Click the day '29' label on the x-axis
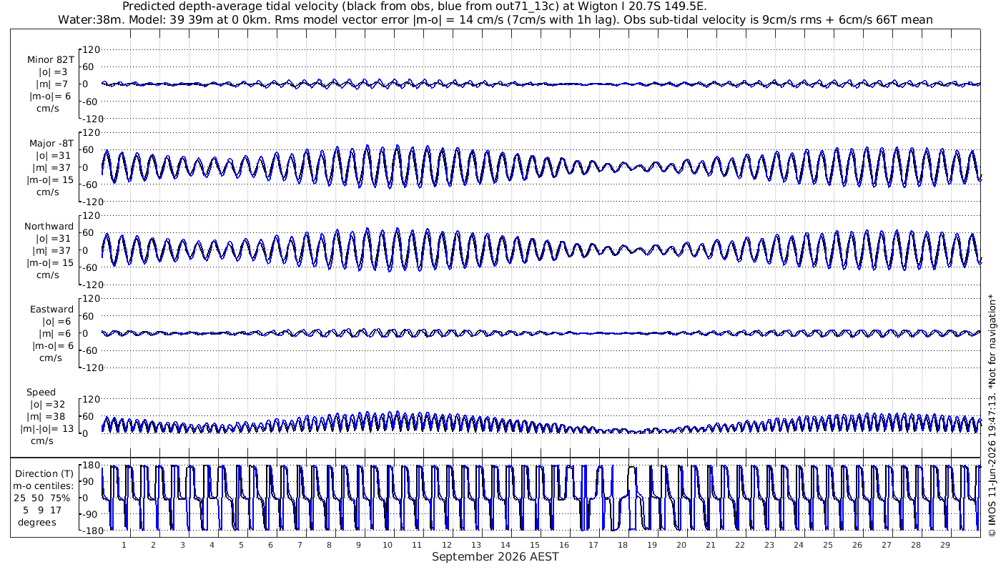This screenshot has height=572, width=1001. [945, 545]
